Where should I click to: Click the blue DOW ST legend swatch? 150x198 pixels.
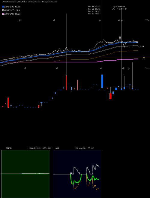3,7
